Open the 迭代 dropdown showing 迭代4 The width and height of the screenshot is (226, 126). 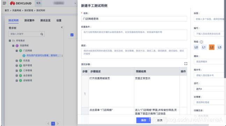tap(209, 89)
